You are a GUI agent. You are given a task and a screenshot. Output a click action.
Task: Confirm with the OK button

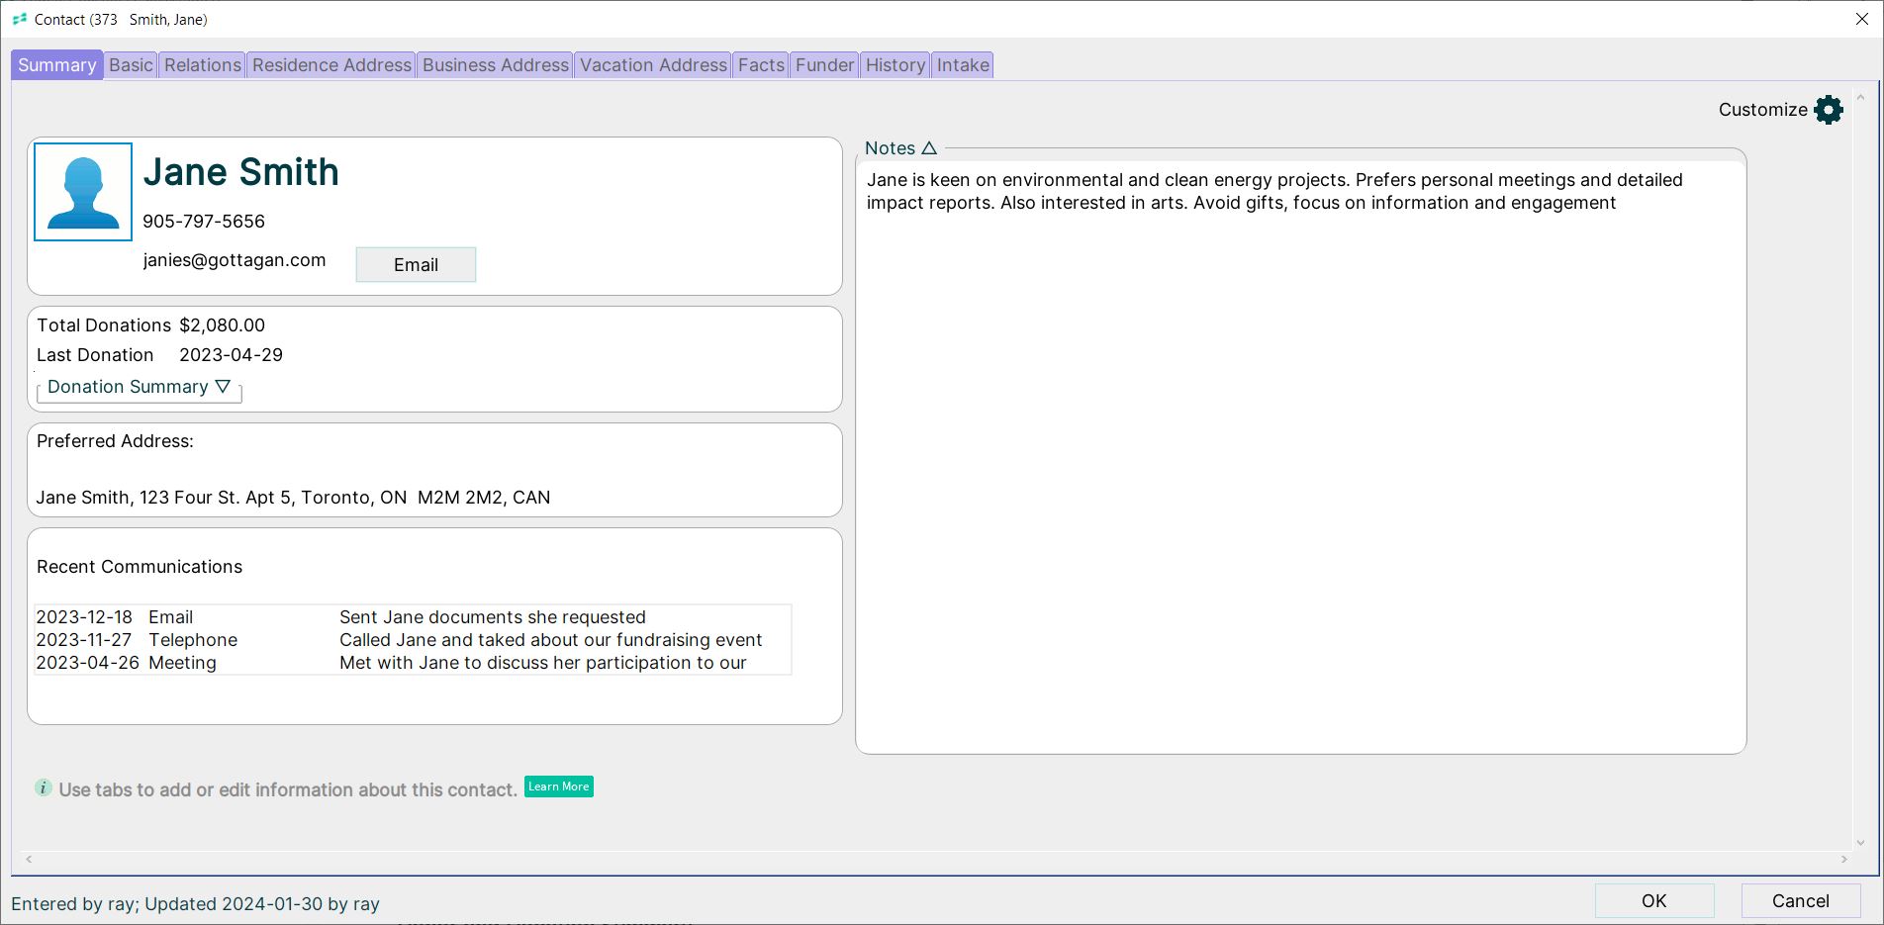click(1654, 900)
